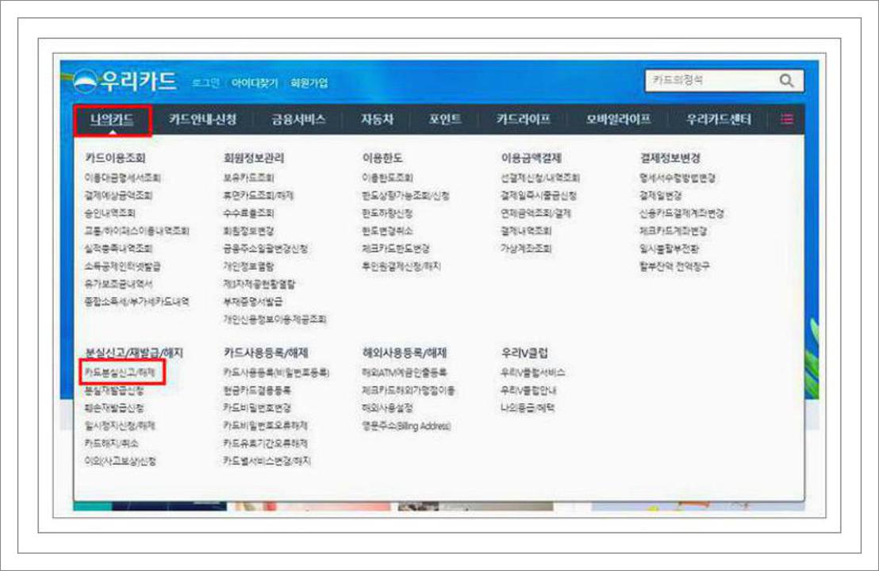Open 결제내역조회

(x=526, y=231)
